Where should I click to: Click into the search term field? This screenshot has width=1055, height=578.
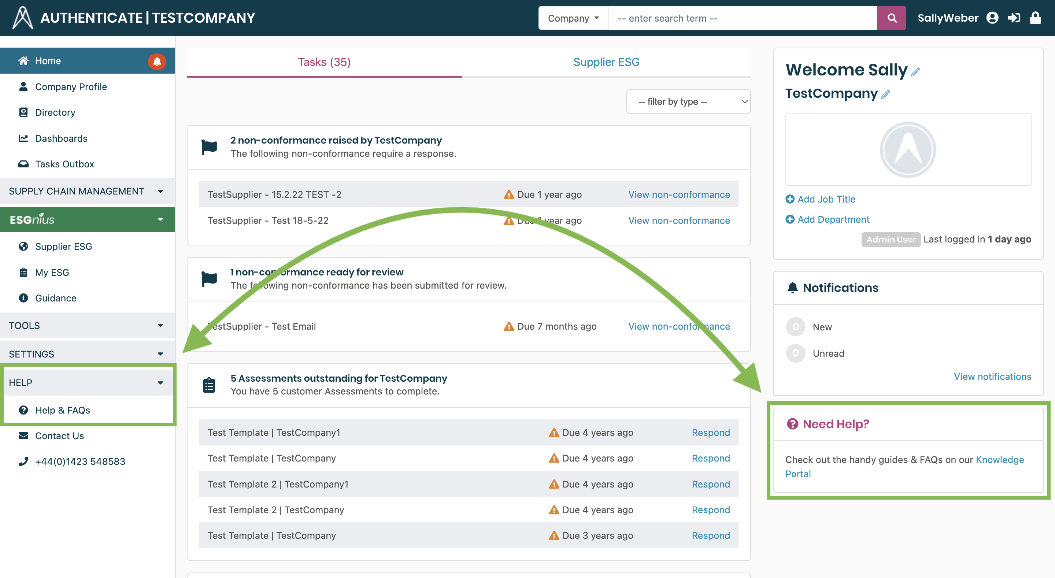(x=742, y=18)
